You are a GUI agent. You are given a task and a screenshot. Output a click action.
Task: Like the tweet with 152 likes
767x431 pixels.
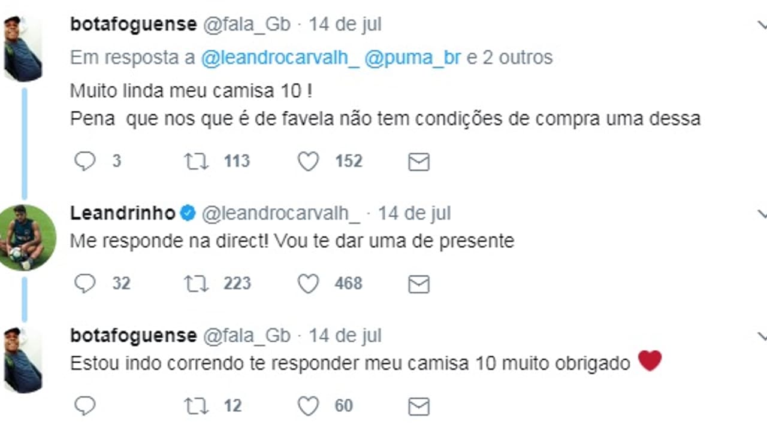coord(308,161)
